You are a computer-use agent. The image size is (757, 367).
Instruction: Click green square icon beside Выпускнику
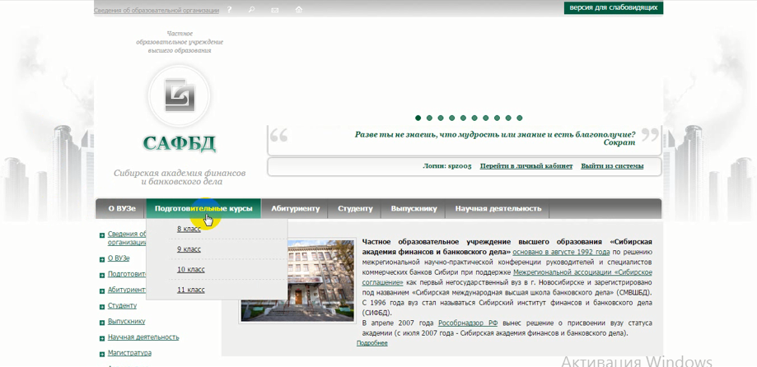pos(102,323)
